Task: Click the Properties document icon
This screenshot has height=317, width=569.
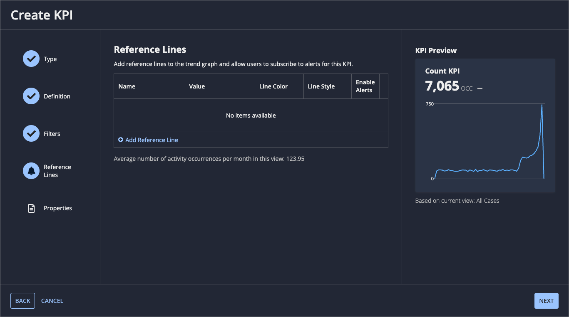Action: point(31,208)
